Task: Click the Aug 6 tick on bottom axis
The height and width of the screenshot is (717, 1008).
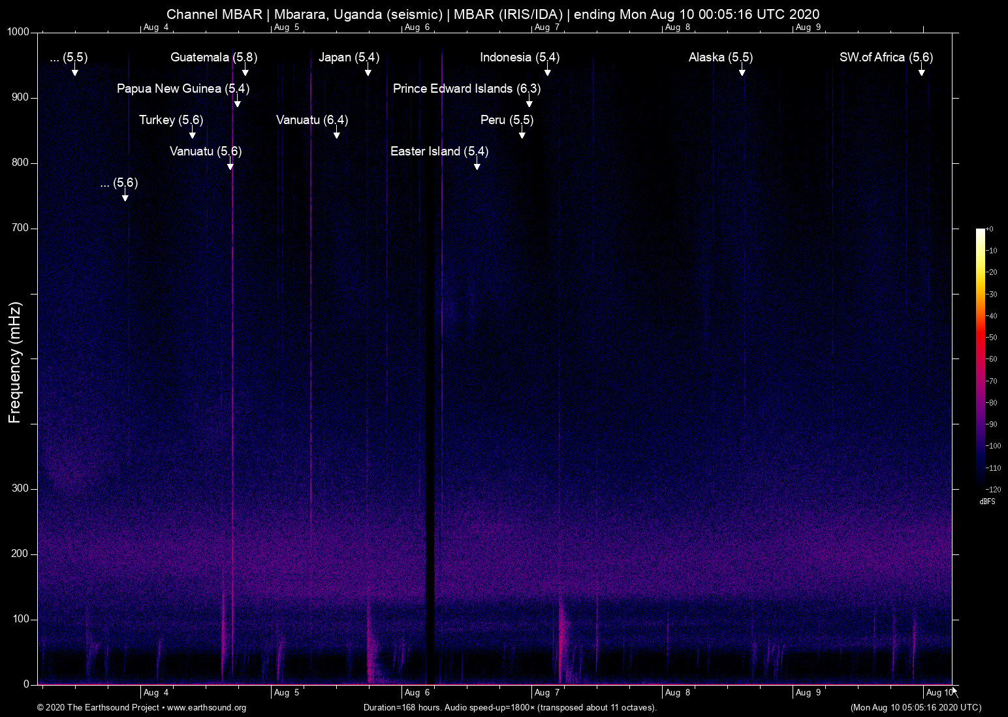Action: pos(417,692)
